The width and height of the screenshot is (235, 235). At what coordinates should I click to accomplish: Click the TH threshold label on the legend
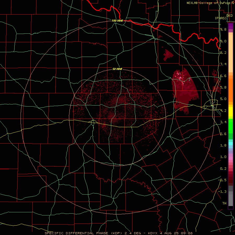coord(224,203)
